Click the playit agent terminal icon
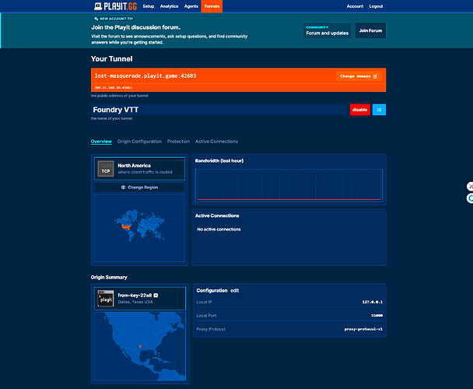 click(x=106, y=299)
